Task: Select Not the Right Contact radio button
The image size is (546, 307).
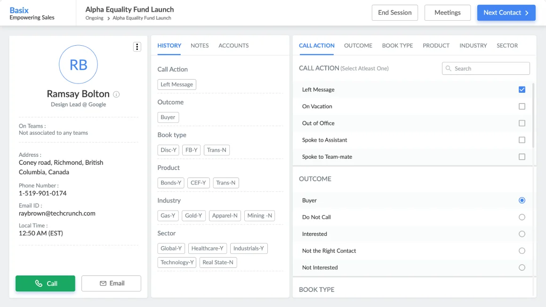Action: [522, 250]
